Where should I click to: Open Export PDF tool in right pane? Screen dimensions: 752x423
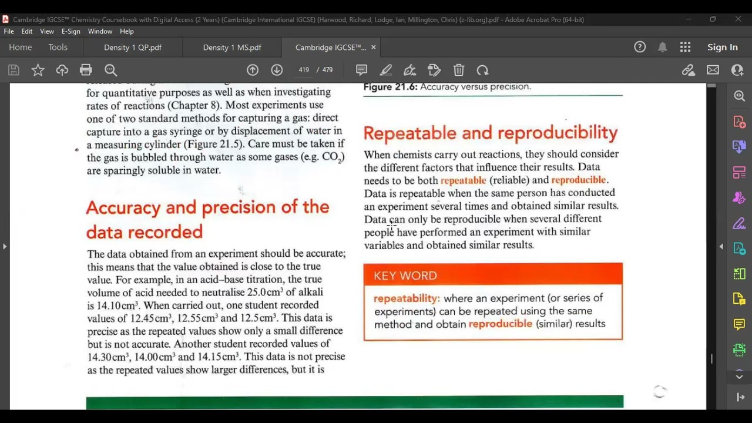(x=739, y=147)
